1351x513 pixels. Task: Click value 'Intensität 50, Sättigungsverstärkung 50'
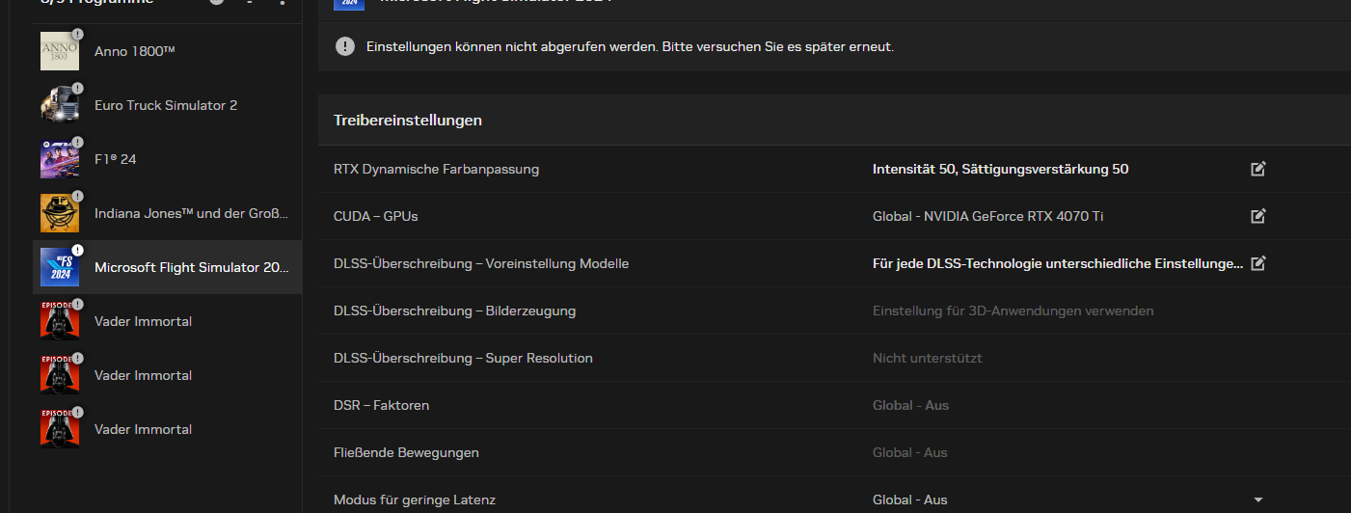pyautogui.click(x=1000, y=169)
